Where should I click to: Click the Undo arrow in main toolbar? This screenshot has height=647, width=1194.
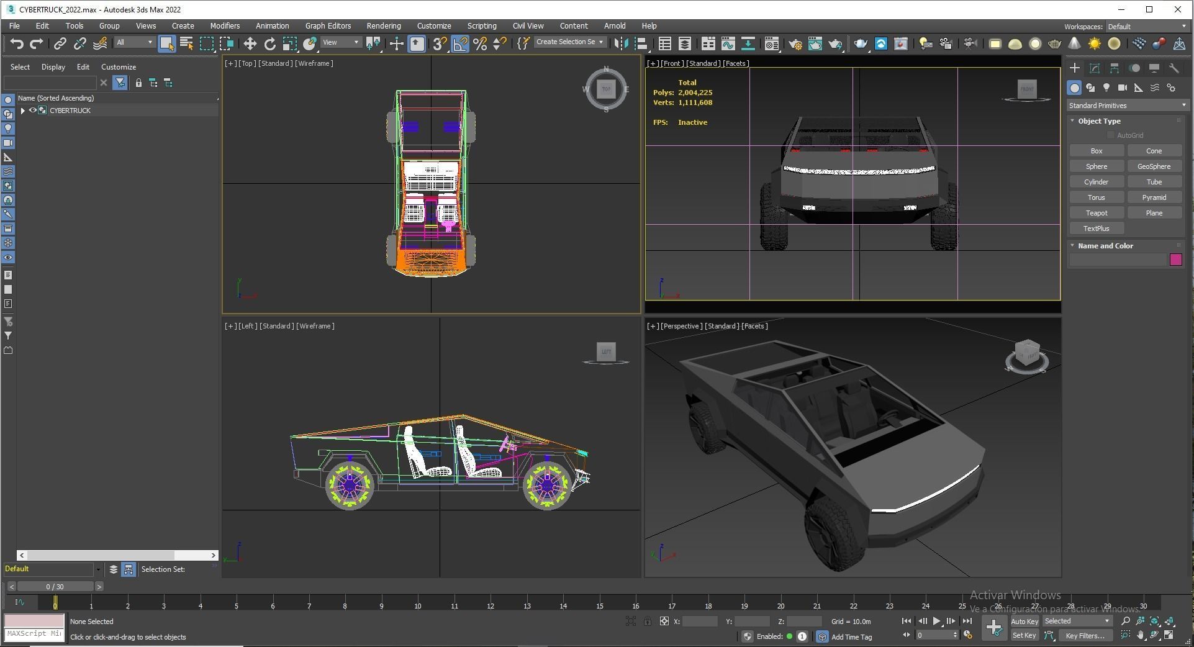[x=17, y=43]
